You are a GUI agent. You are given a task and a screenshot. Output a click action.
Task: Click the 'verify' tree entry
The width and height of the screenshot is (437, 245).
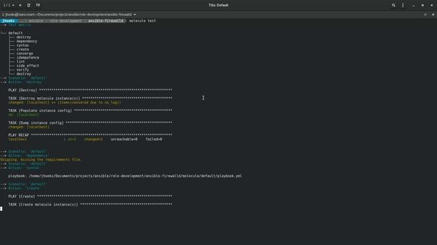pyautogui.click(x=23, y=69)
